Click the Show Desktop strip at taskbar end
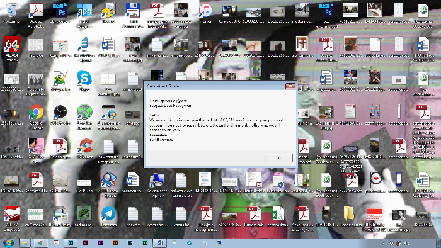 tap(438, 243)
